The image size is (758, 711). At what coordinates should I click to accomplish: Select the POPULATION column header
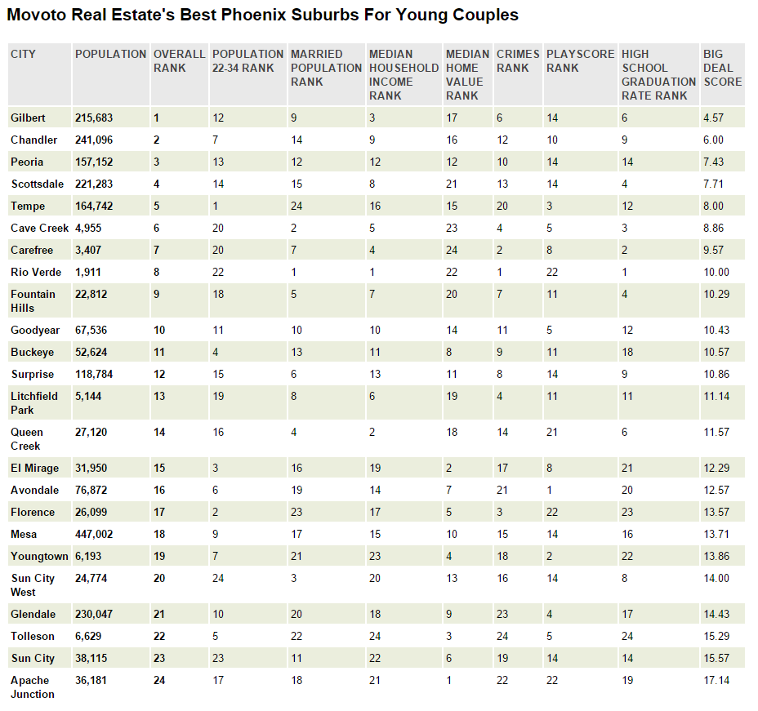(x=111, y=54)
